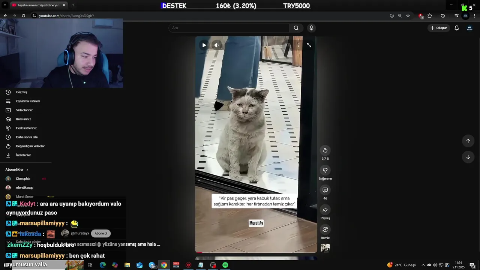The height and width of the screenshot is (270, 480).
Task: Open the Oluştur create menu
Action: tap(438, 28)
